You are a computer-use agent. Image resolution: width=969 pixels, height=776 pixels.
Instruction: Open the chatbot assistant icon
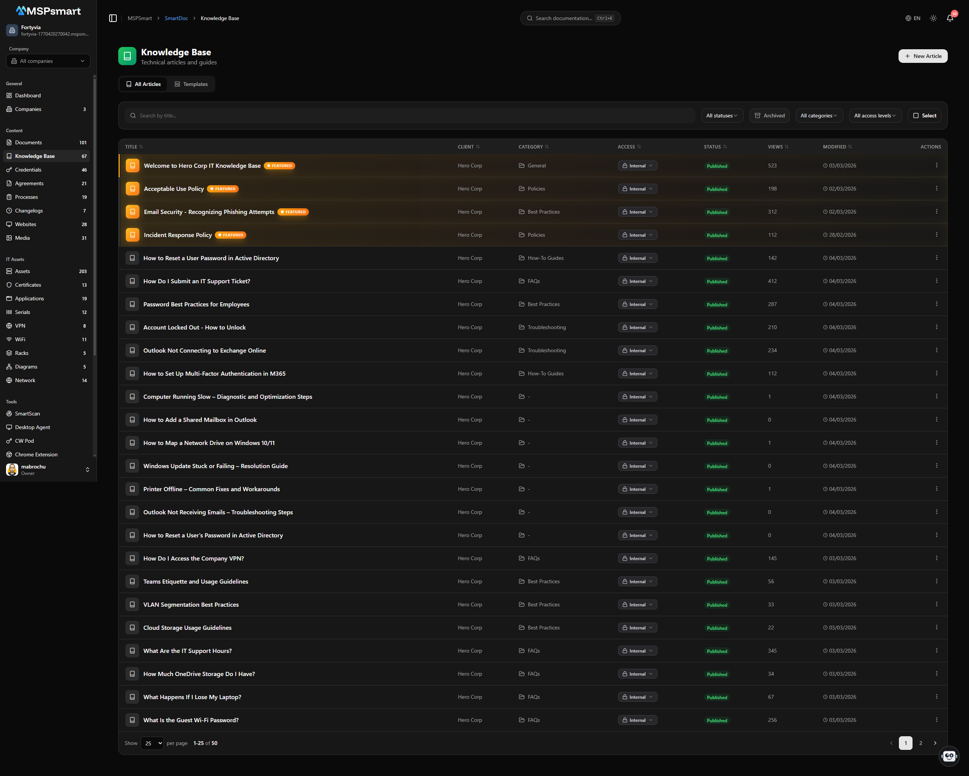click(x=949, y=756)
